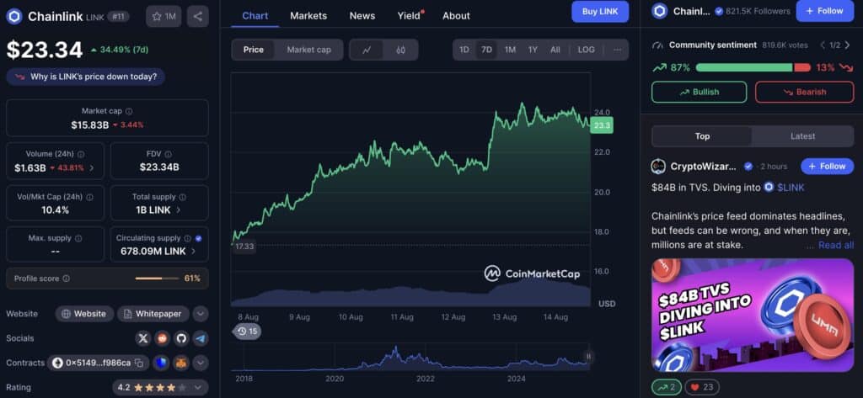Click the Chainlink hexagon logo beside the coin name
Image resolution: width=863 pixels, height=398 pixels.
click(13, 17)
